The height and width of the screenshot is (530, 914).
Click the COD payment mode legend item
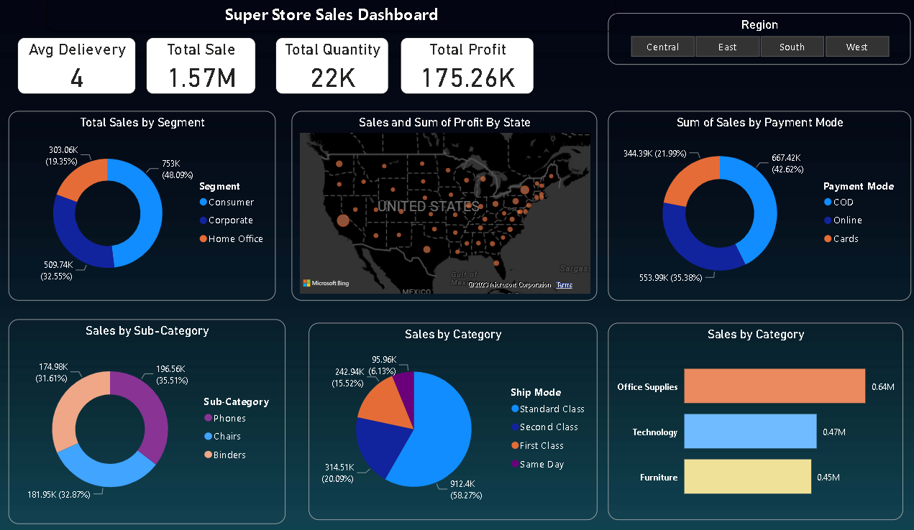coord(843,203)
